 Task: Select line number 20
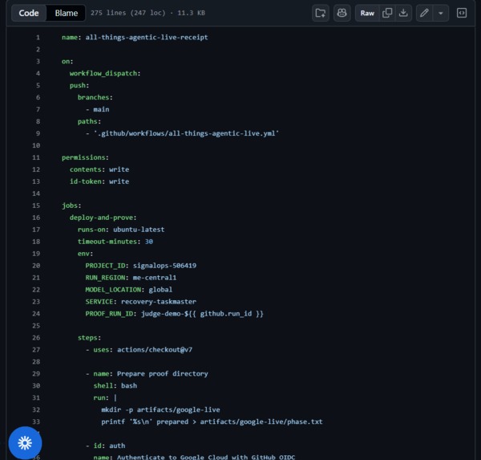click(x=36, y=266)
